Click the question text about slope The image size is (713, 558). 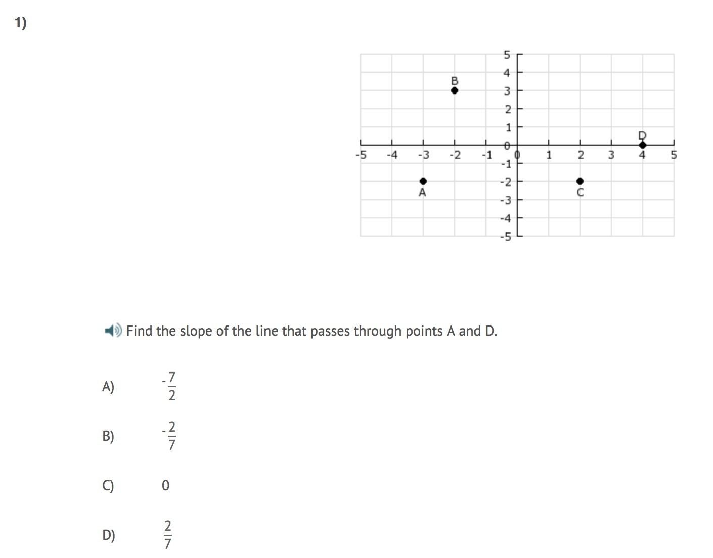pos(312,331)
